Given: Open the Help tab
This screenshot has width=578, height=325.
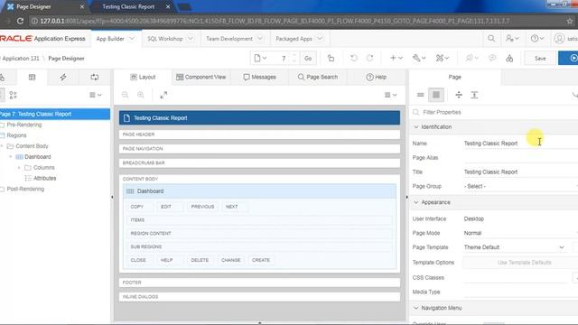Looking at the screenshot, I should (x=377, y=77).
